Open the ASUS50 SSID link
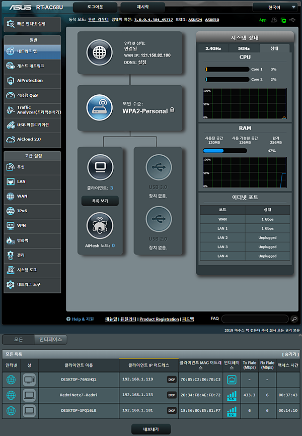This screenshot has height=436, width=302. coord(212,20)
